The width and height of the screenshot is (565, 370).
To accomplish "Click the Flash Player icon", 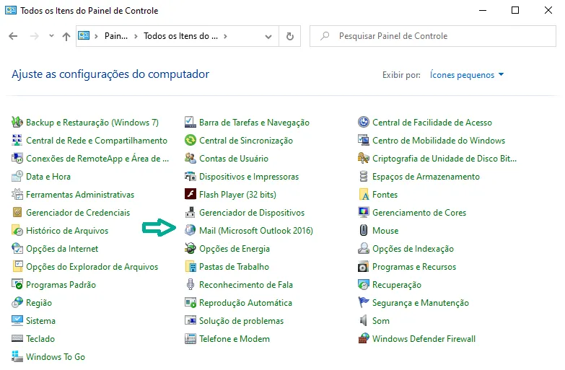I will tap(190, 194).
